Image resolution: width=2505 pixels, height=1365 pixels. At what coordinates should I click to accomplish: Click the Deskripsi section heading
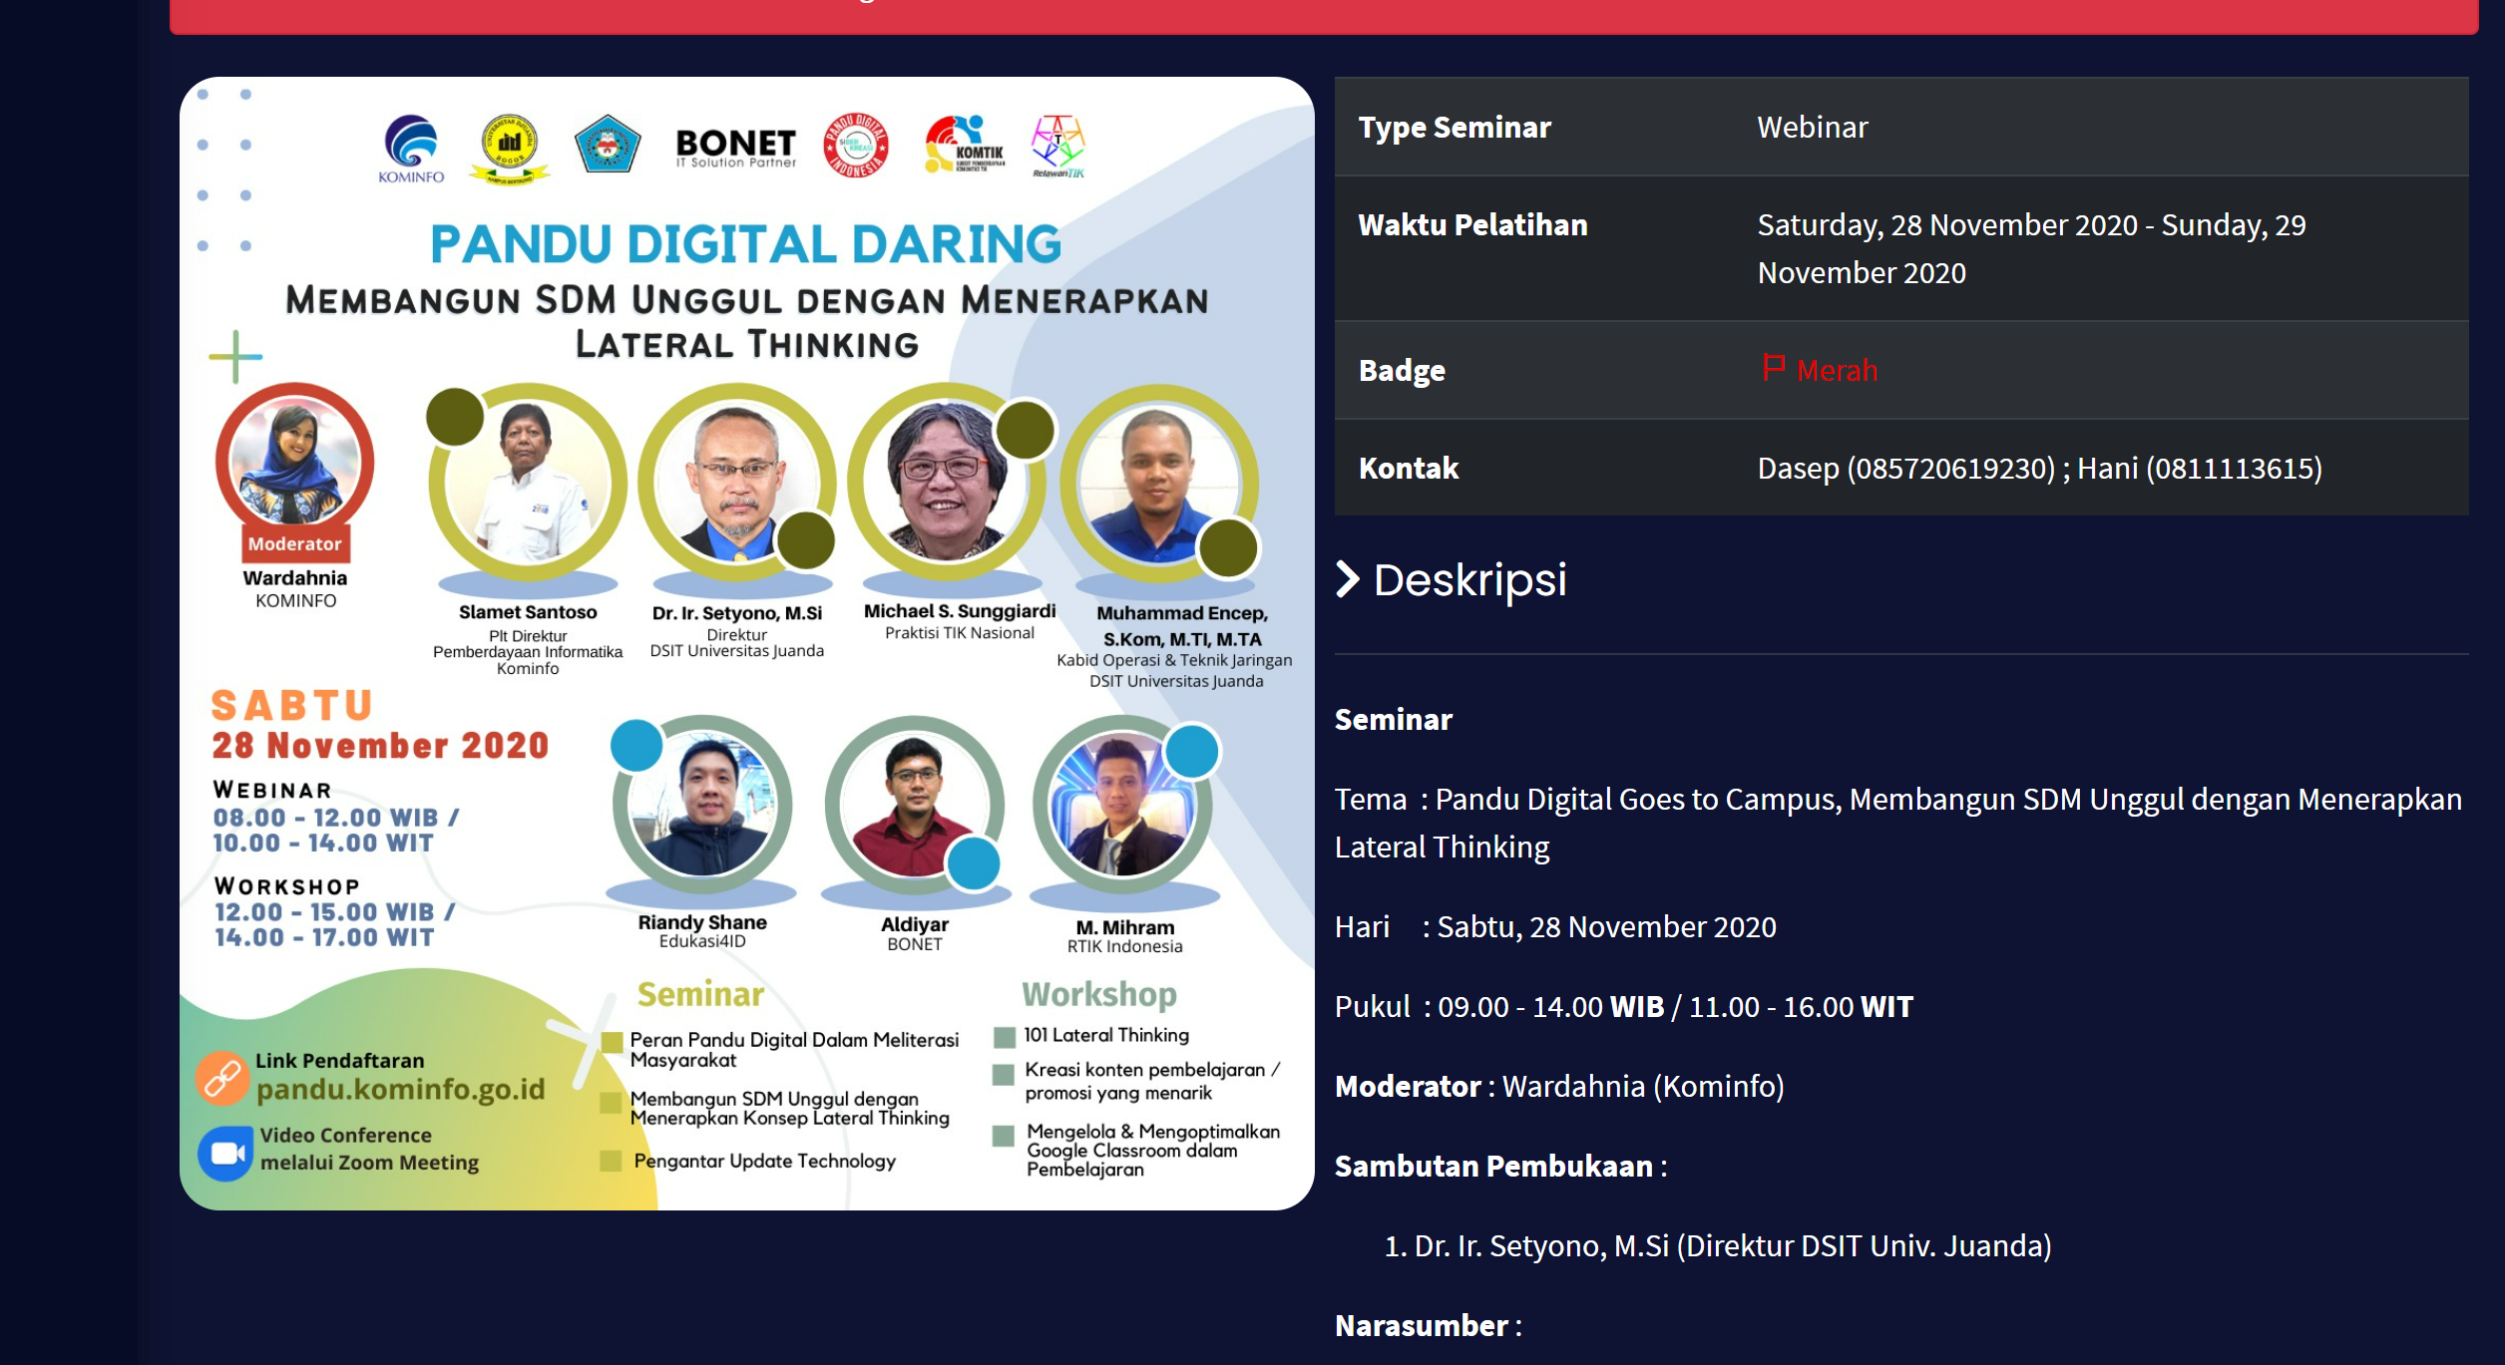(1468, 579)
